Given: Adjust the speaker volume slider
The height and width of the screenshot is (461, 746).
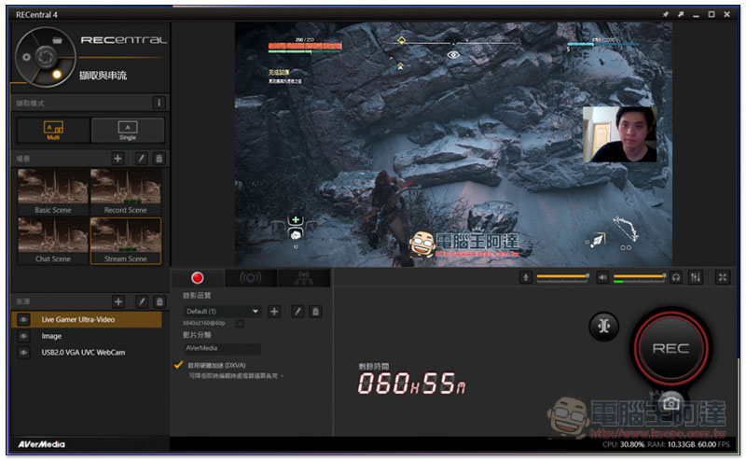Looking at the screenshot, I should point(640,277).
